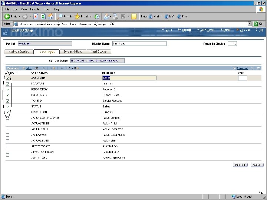This screenshot has height=200, width=267.
Task: Open the Search magnifier toolbar icon
Action: pos(60,17)
